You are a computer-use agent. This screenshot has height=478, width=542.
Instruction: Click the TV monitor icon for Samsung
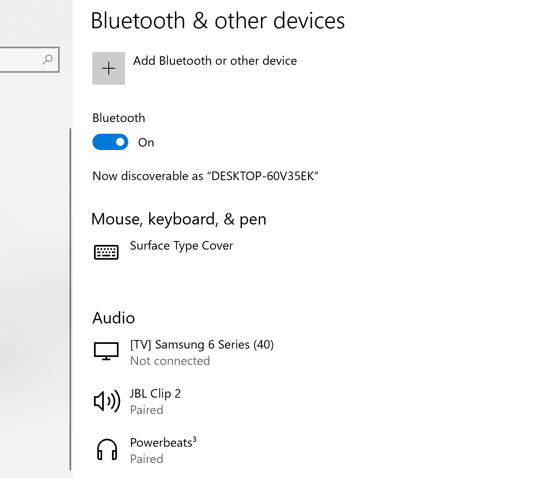tap(106, 351)
